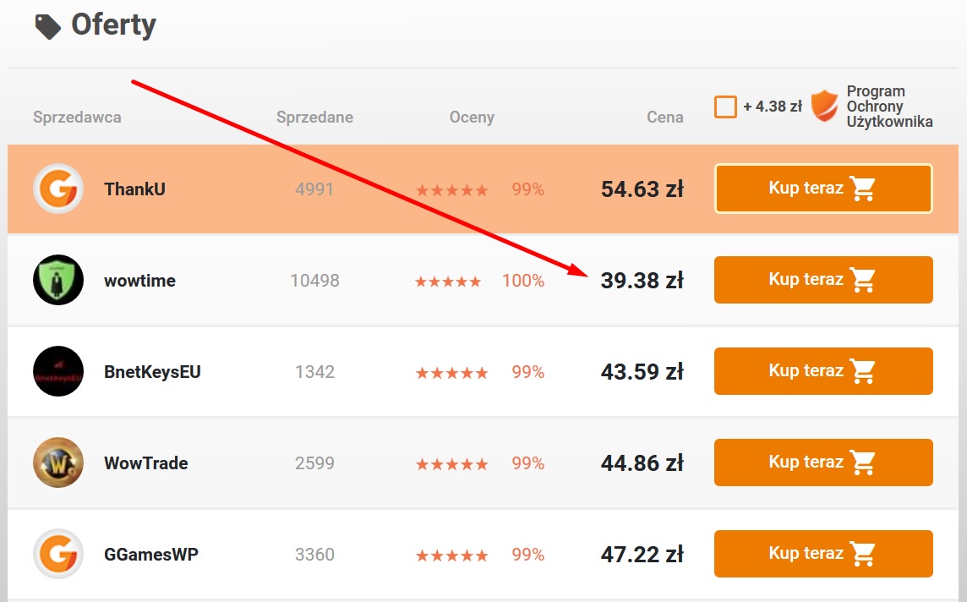Buy now from wowtime for 39.38 zł
967x602 pixels.
pyautogui.click(x=823, y=280)
